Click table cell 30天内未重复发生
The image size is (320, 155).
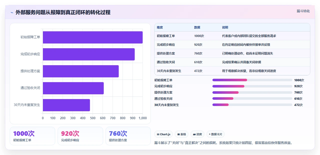(169, 71)
